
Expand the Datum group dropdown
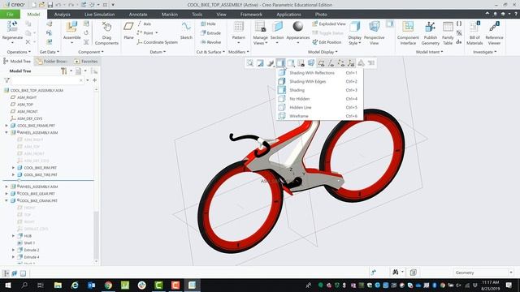158,52
